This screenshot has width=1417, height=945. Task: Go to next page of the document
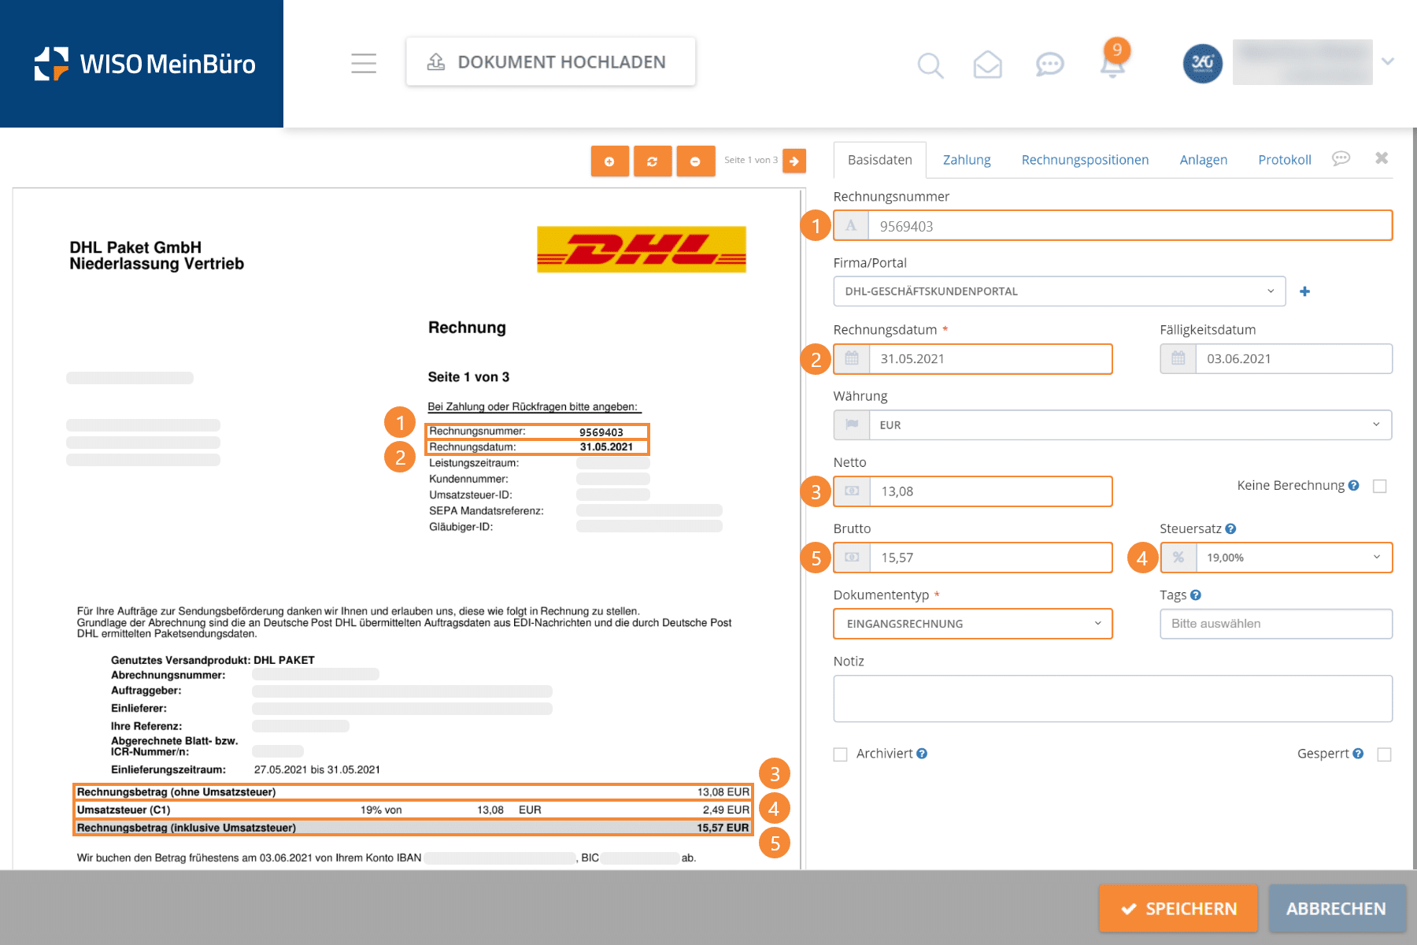[x=794, y=161]
